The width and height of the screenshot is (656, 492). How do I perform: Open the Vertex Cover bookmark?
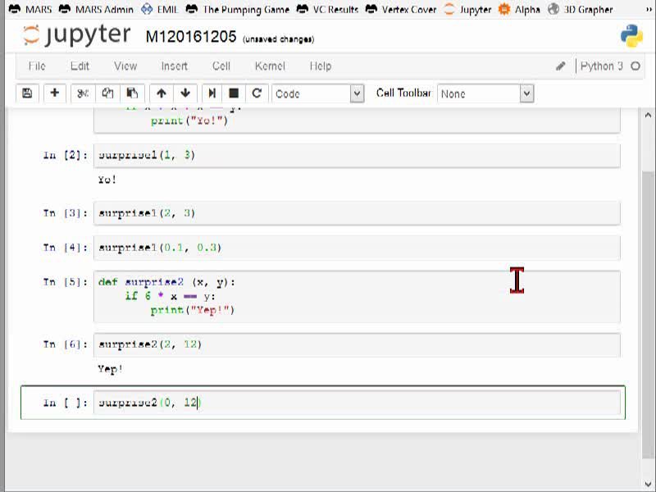pos(401,9)
